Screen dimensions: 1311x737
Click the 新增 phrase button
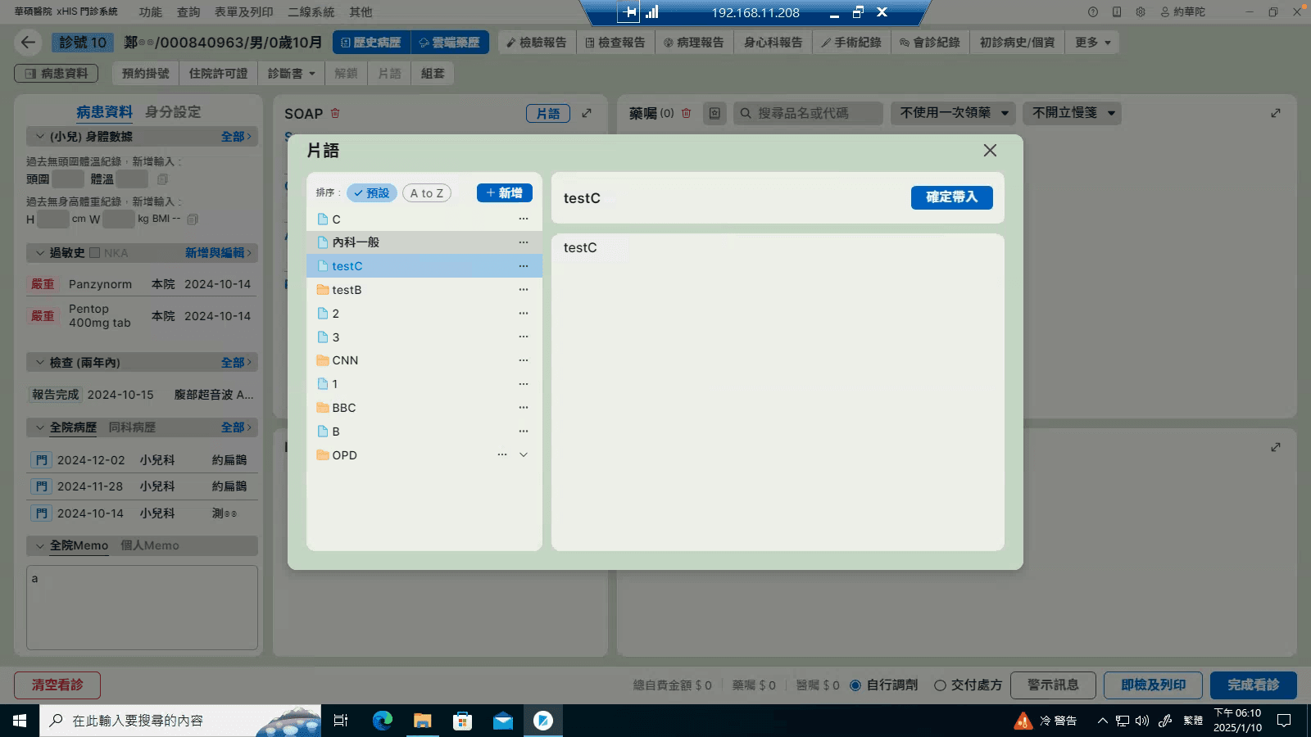pos(505,193)
